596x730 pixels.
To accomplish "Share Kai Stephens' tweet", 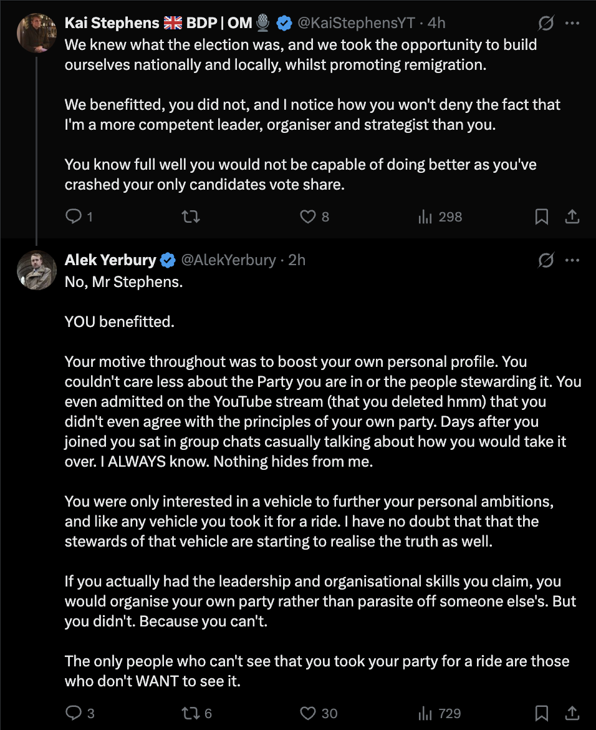I will coord(572,217).
